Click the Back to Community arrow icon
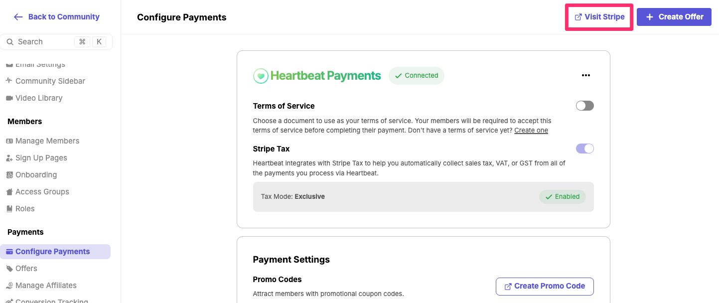This screenshot has height=303, width=719. pyautogui.click(x=18, y=17)
